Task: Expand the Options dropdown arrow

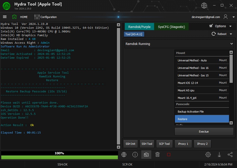Action: (x=230, y=26)
